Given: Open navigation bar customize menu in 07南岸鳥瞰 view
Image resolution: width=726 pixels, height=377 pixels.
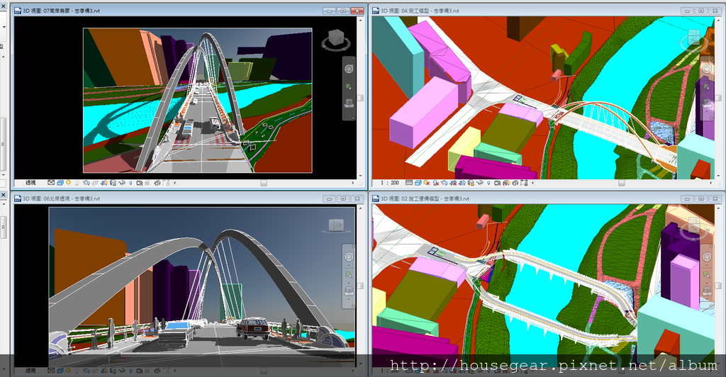Looking at the screenshot, I should (353, 118).
